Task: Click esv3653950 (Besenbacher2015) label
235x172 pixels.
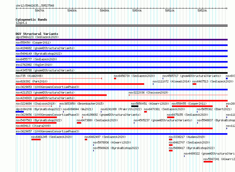Action: 82,104
